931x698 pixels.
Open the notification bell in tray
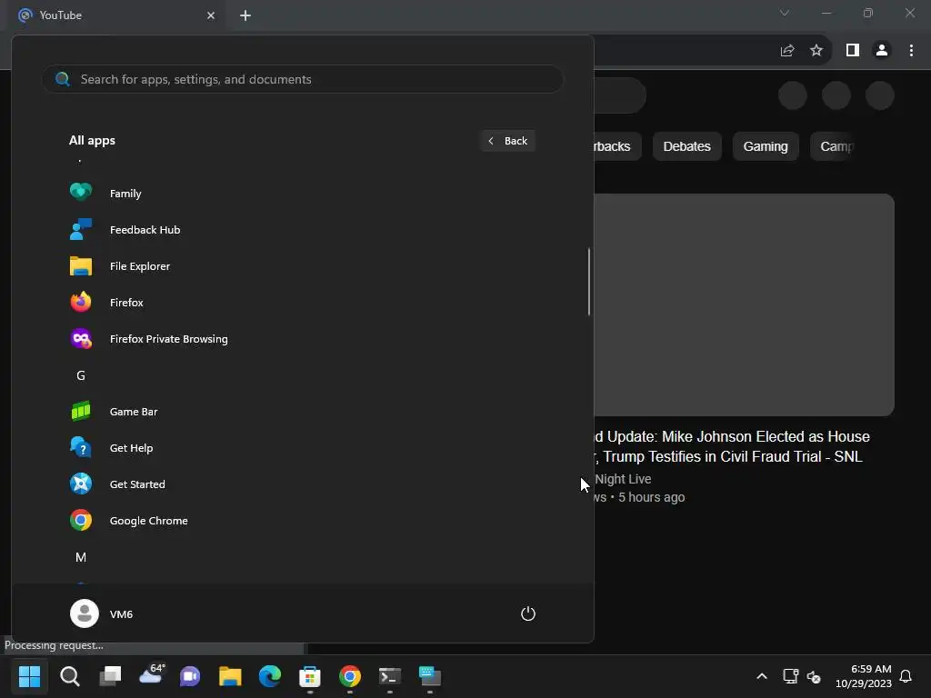pos(906,676)
